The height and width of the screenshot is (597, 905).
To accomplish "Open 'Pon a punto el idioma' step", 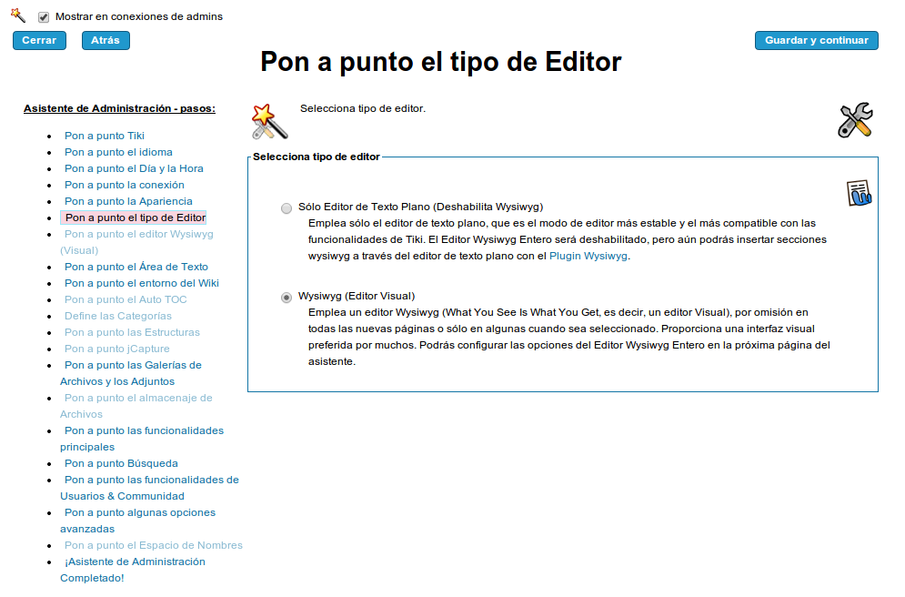I will [118, 152].
